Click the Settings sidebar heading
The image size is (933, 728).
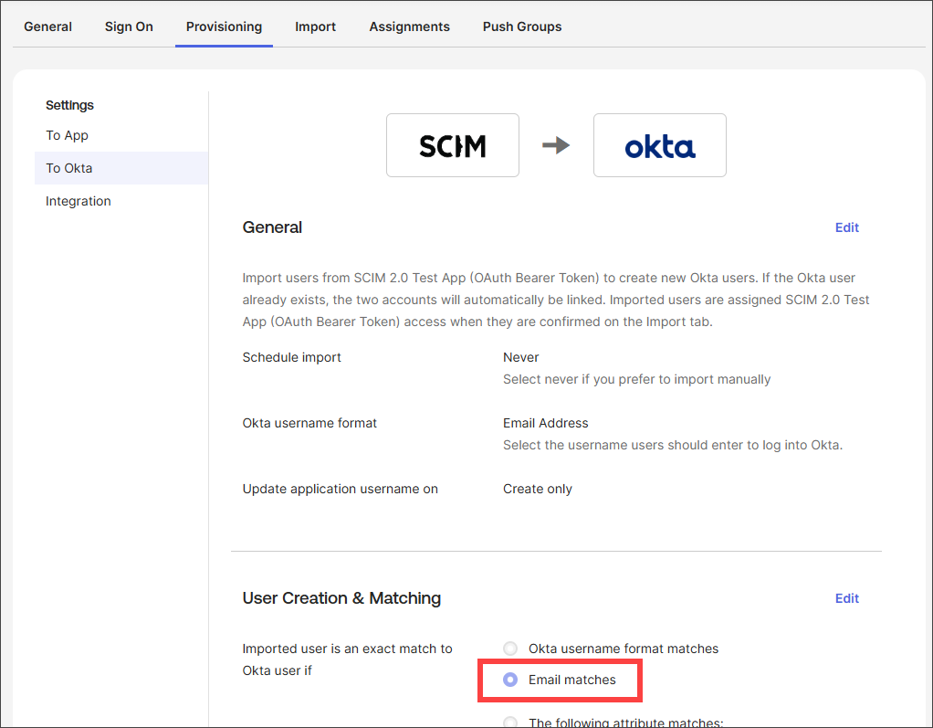point(69,105)
